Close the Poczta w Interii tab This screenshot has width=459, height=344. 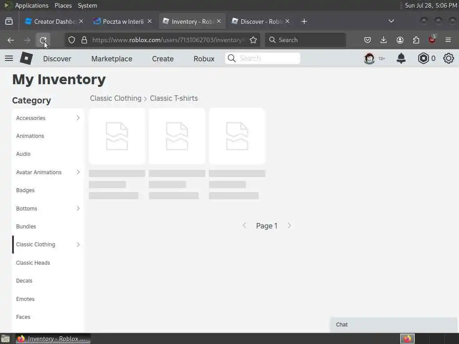[x=150, y=21]
